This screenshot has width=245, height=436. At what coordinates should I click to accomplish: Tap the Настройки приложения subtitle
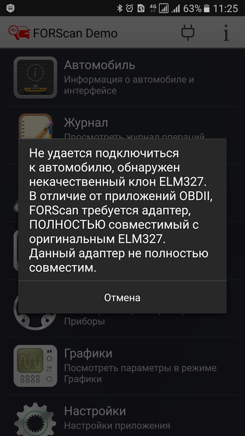point(117,426)
